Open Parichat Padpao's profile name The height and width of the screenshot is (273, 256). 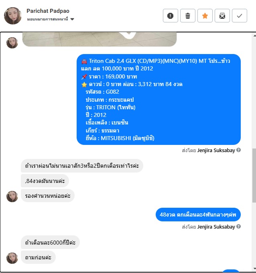click(48, 11)
